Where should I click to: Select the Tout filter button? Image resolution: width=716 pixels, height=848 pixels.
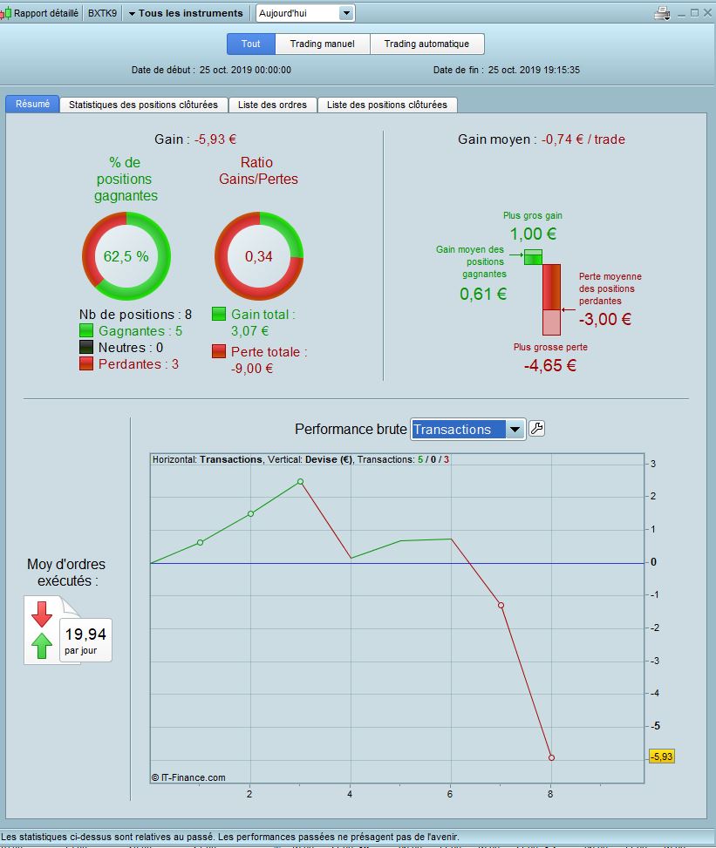[x=250, y=44]
